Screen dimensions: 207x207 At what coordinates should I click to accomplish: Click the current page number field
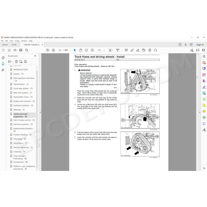(60, 50)
